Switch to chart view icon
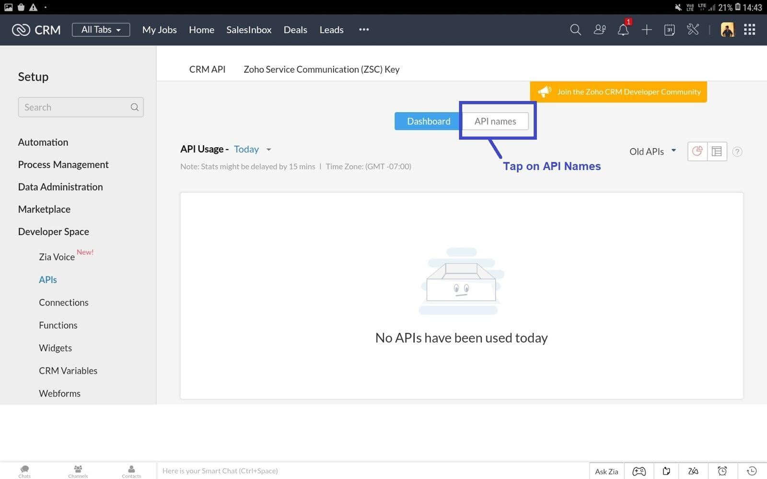Screen dimensions: 767x479 pos(697,151)
